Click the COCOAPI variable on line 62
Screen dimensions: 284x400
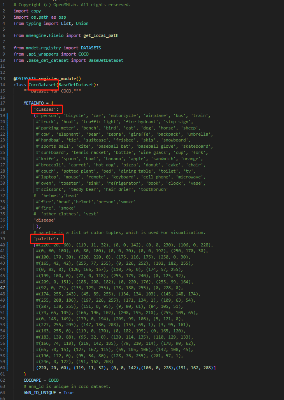[32, 380]
